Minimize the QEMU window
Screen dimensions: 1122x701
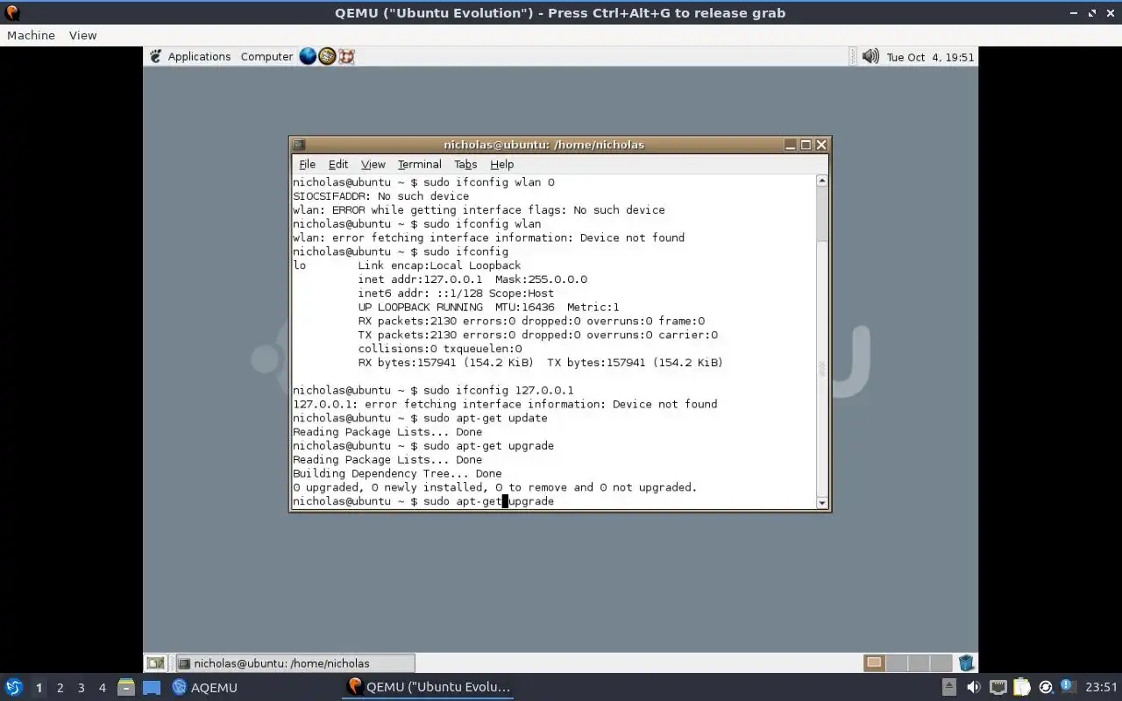point(1074,13)
